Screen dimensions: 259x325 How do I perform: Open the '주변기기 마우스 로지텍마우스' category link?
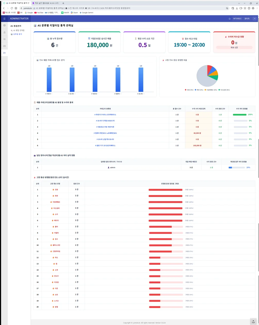coord(105,115)
